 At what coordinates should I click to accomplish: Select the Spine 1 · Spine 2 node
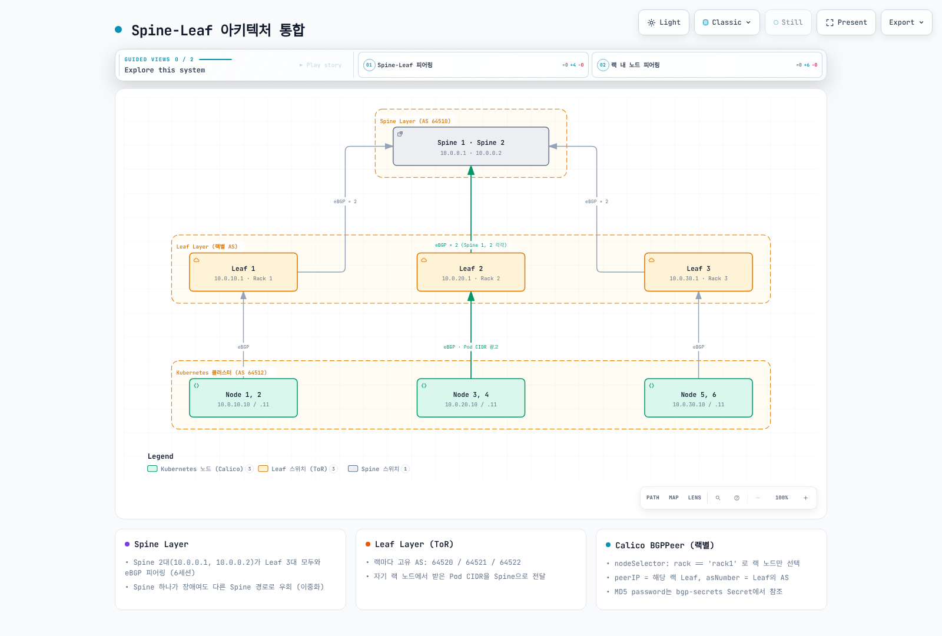pos(471,147)
